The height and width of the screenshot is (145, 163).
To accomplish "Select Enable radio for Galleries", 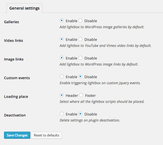I will [x=62, y=20].
